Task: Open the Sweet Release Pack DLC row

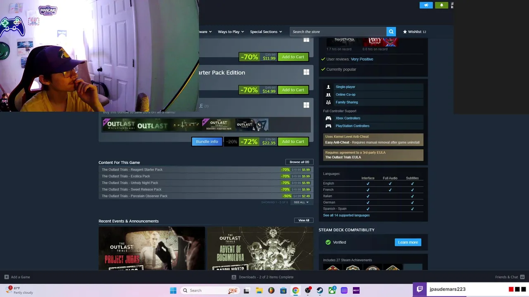Action: (205, 189)
